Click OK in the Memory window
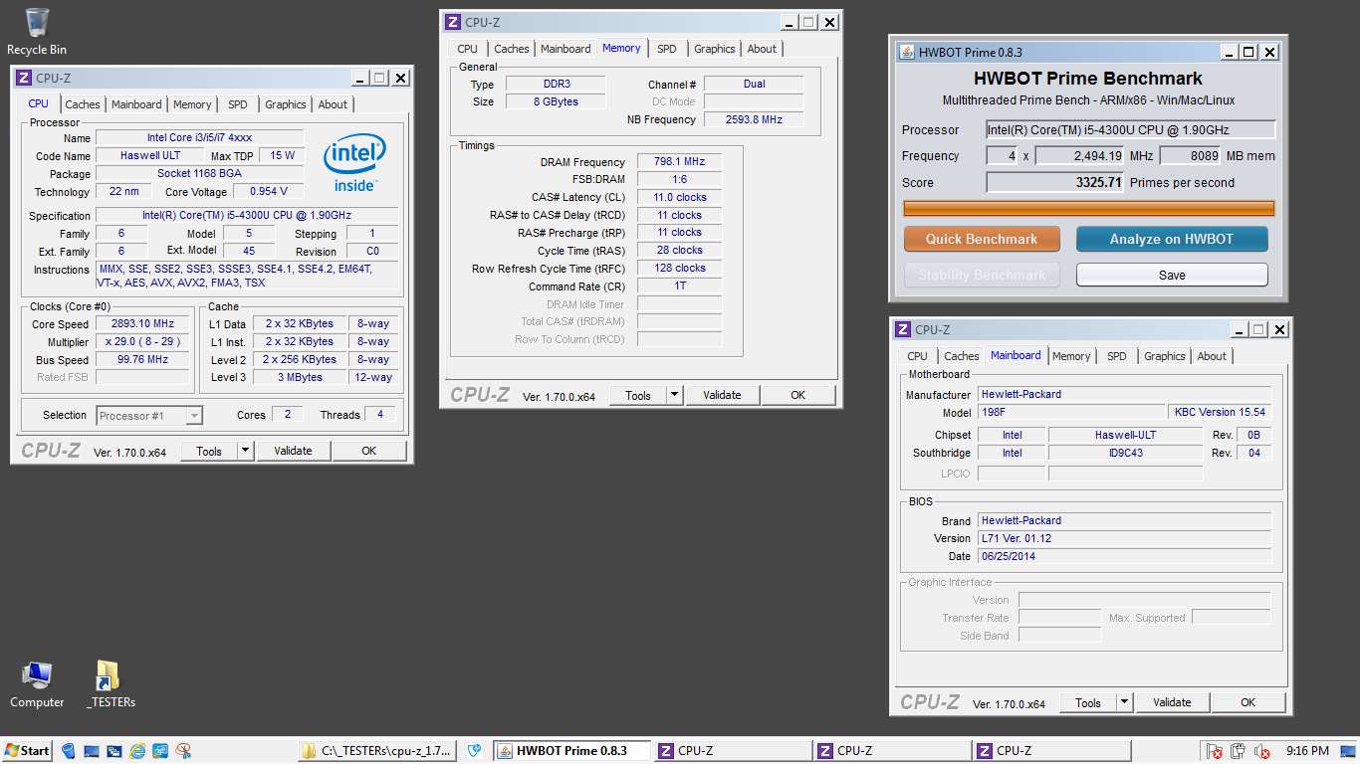The height and width of the screenshot is (764, 1360). pyautogui.click(x=798, y=395)
